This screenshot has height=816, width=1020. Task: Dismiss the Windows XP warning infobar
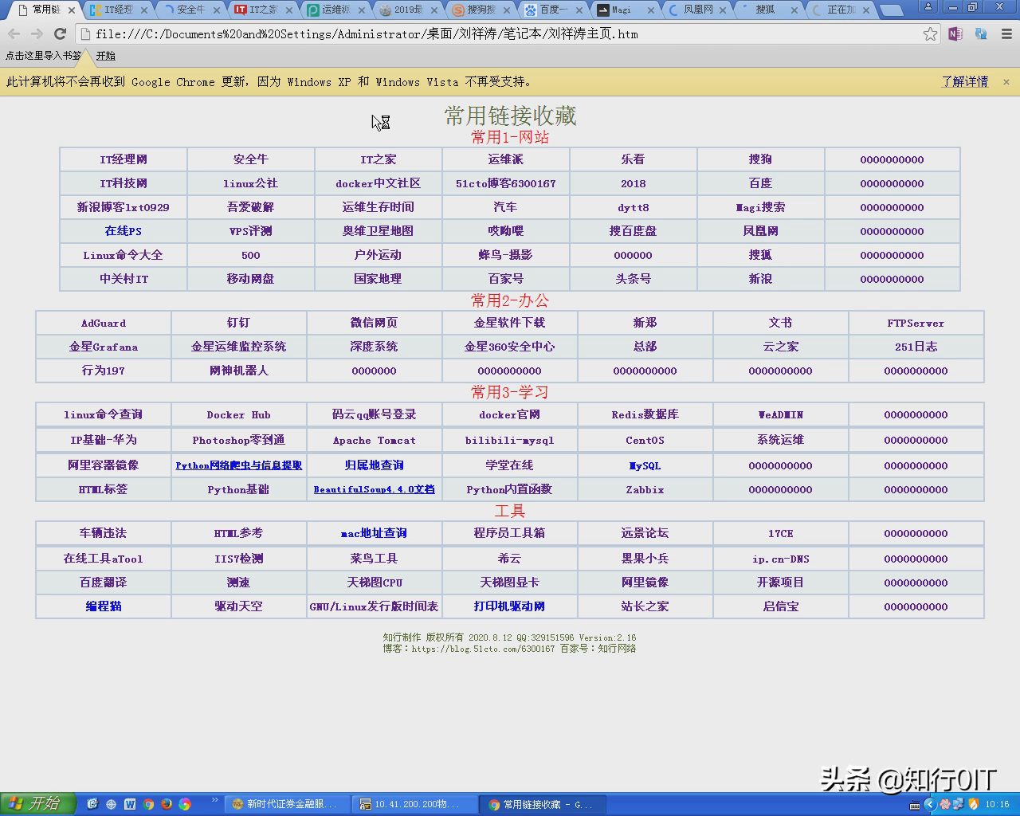click(1006, 82)
